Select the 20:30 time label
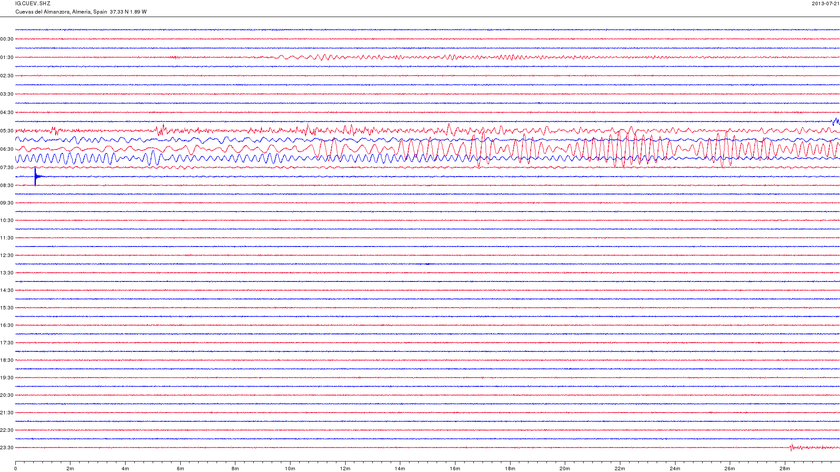Image resolution: width=840 pixels, height=472 pixels. [x=7, y=395]
